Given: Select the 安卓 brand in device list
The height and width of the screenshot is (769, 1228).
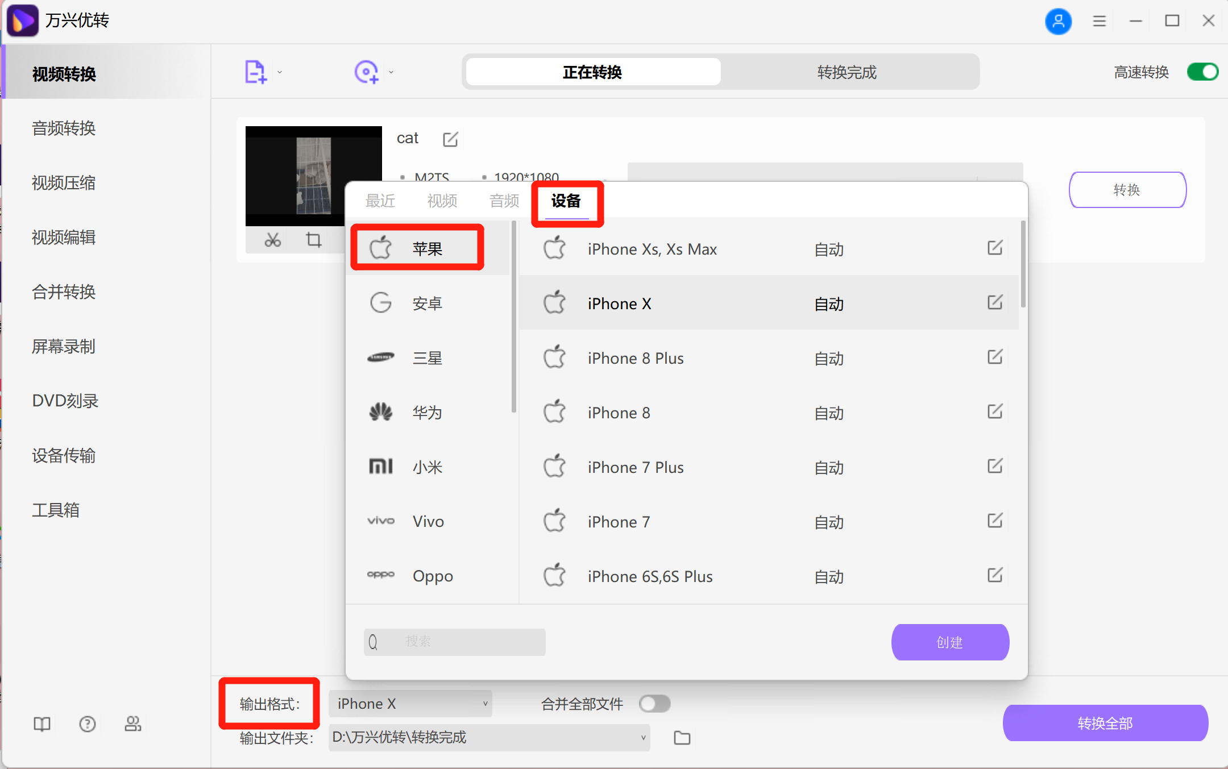Looking at the screenshot, I should pos(428,302).
